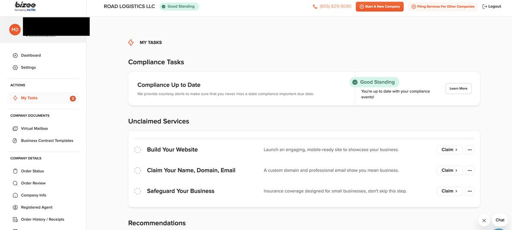Click the green check in header Good Standing badge

tap(163, 6)
